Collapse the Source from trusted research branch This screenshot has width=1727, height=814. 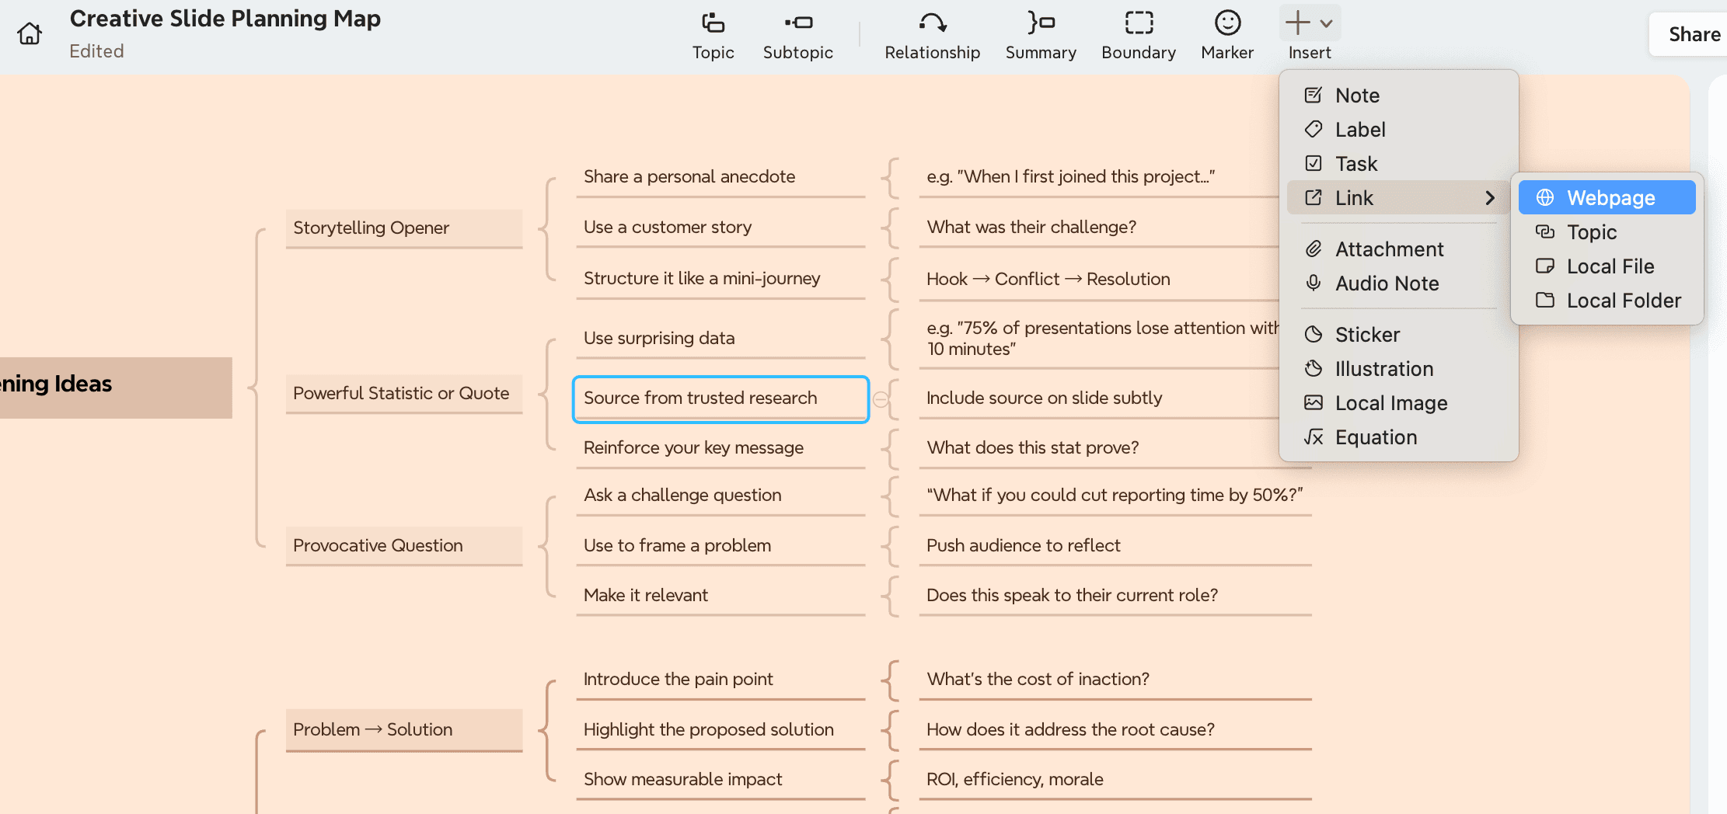click(881, 398)
